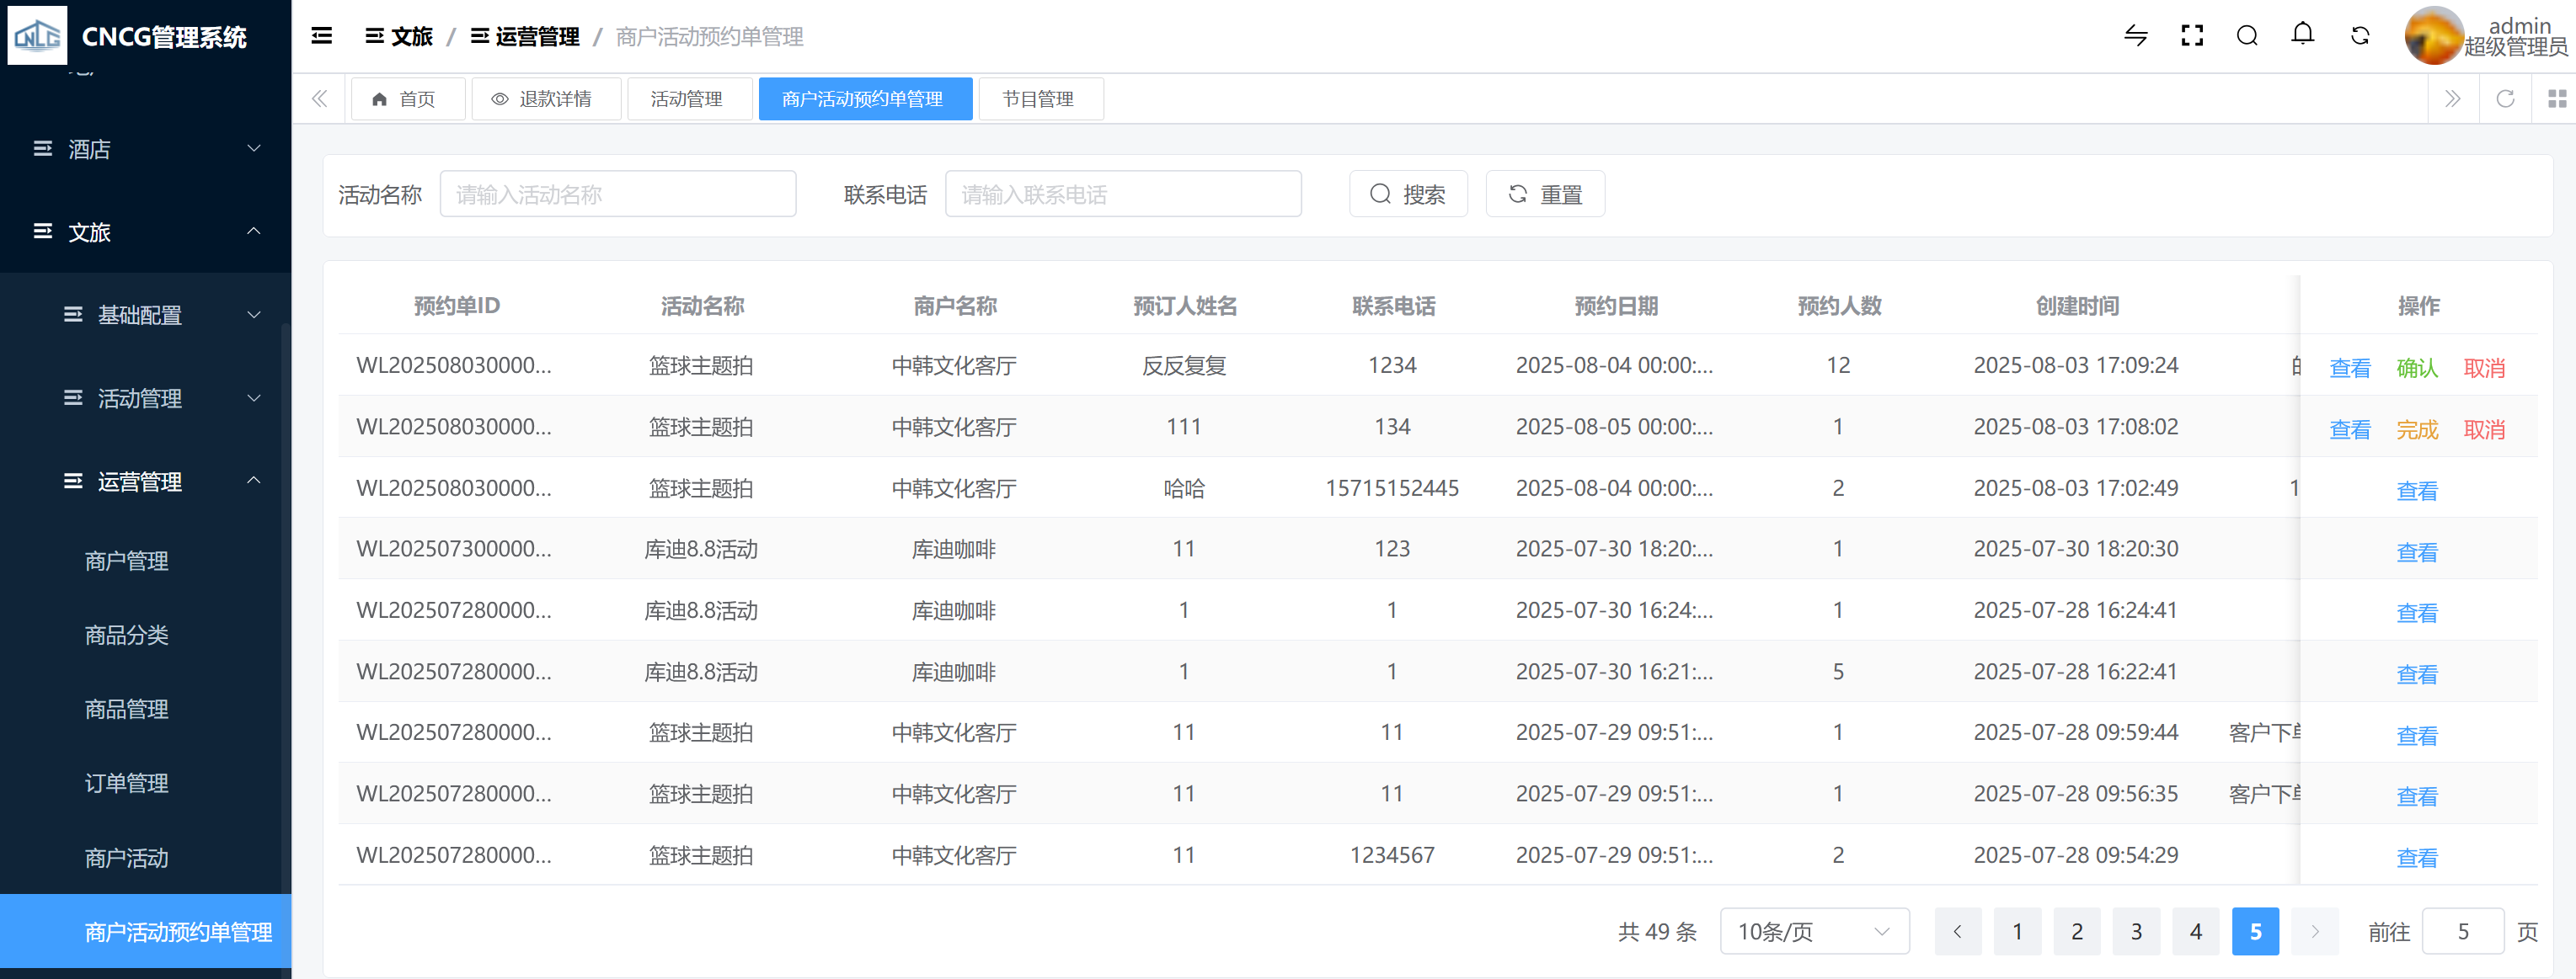Screen dimensions: 2576x979
Task: Focus the 活动名称 input field
Action: [x=617, y=194]
